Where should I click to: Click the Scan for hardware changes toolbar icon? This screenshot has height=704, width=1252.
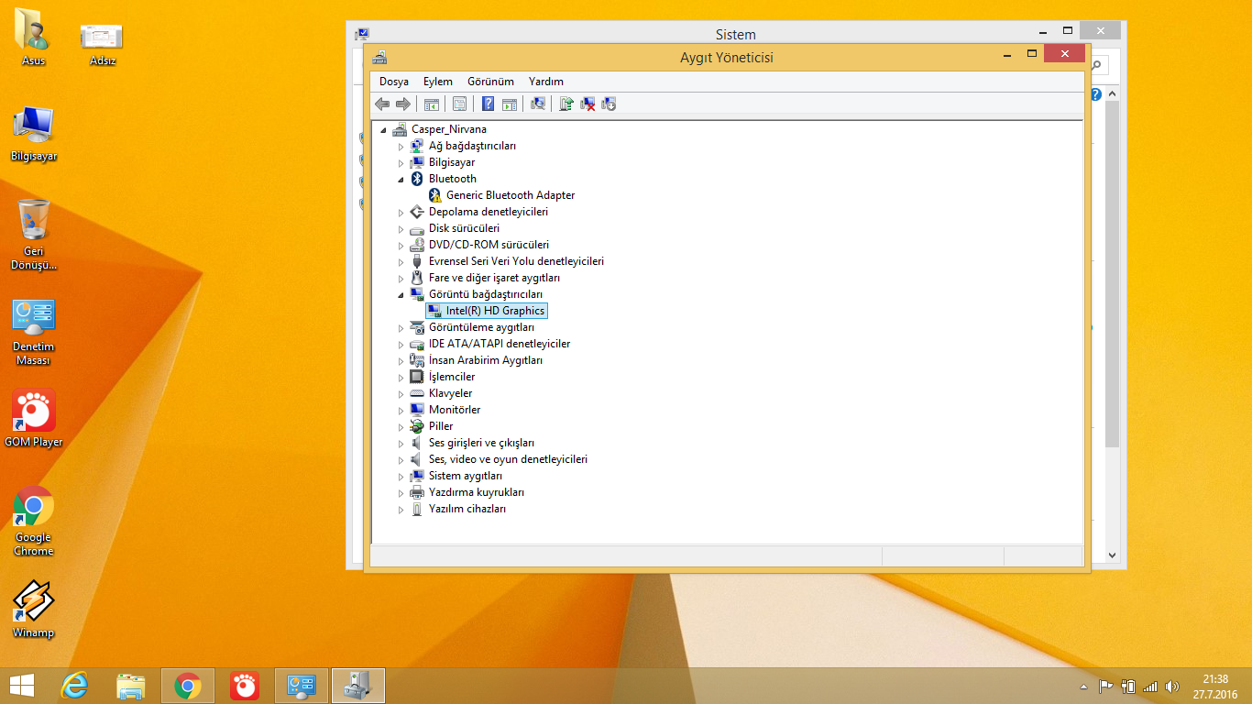(x=538, y=104)
